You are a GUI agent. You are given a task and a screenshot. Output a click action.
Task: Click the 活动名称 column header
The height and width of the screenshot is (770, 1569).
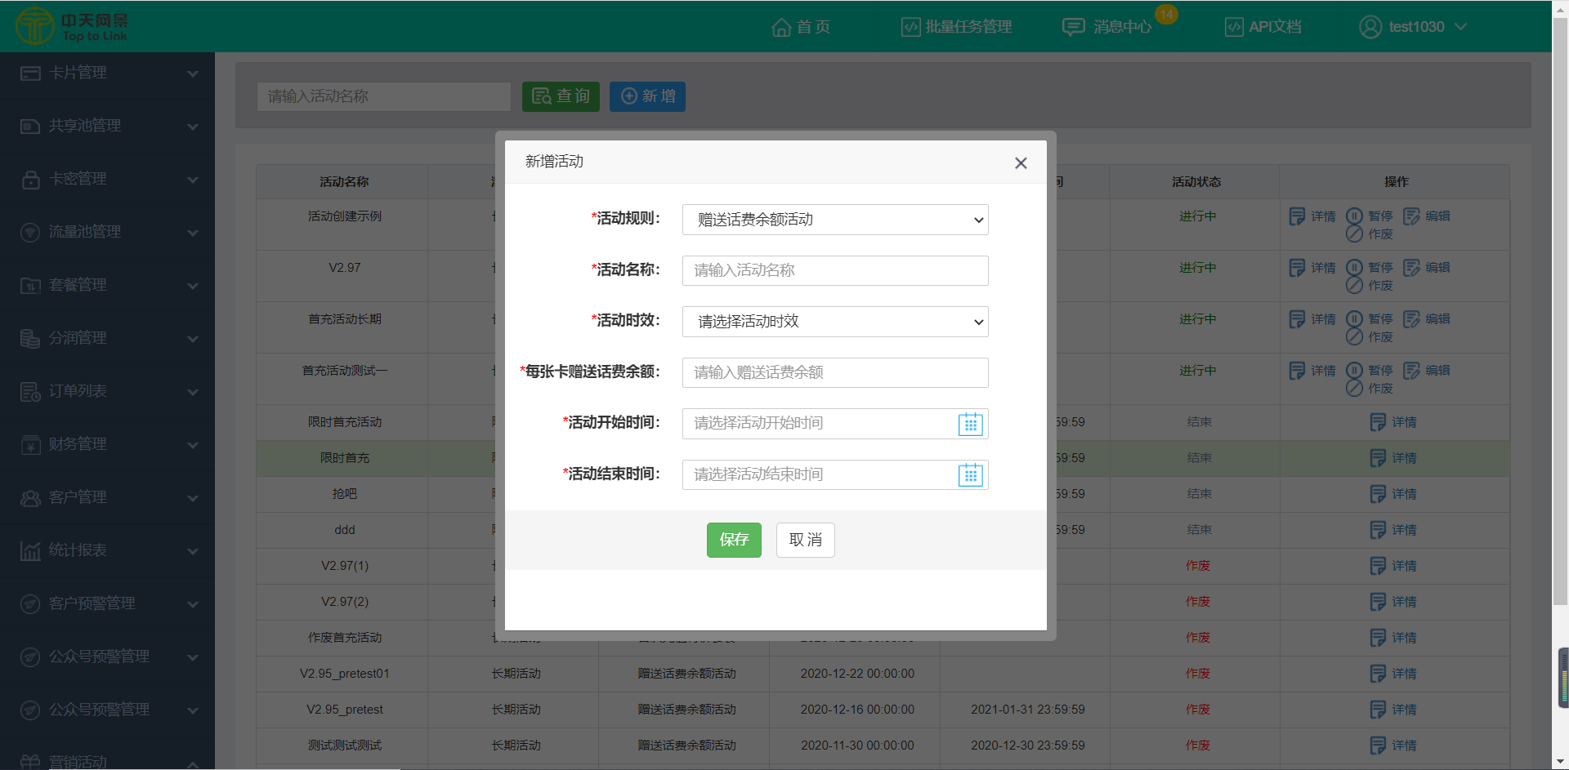[344, 182]
